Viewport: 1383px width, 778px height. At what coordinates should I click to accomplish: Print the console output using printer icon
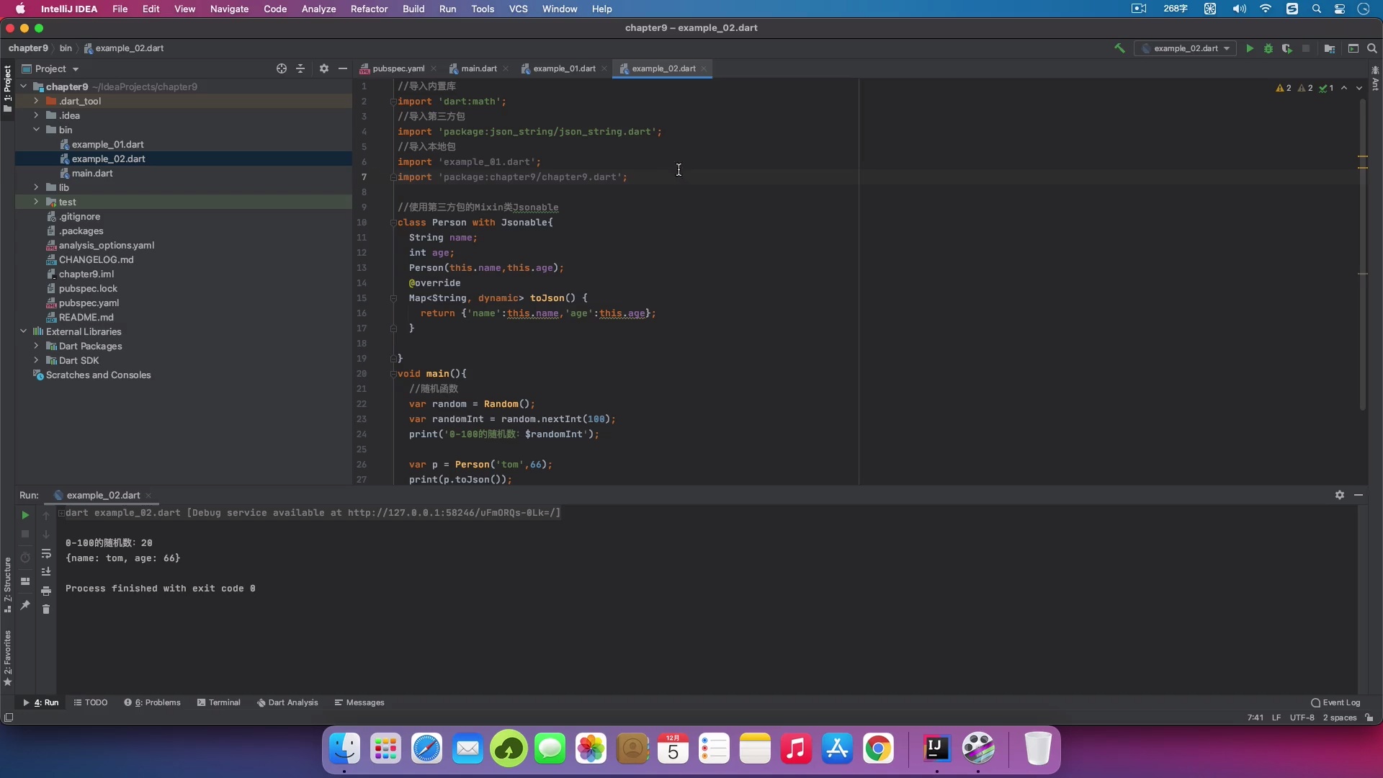click(x=46, y=591)
